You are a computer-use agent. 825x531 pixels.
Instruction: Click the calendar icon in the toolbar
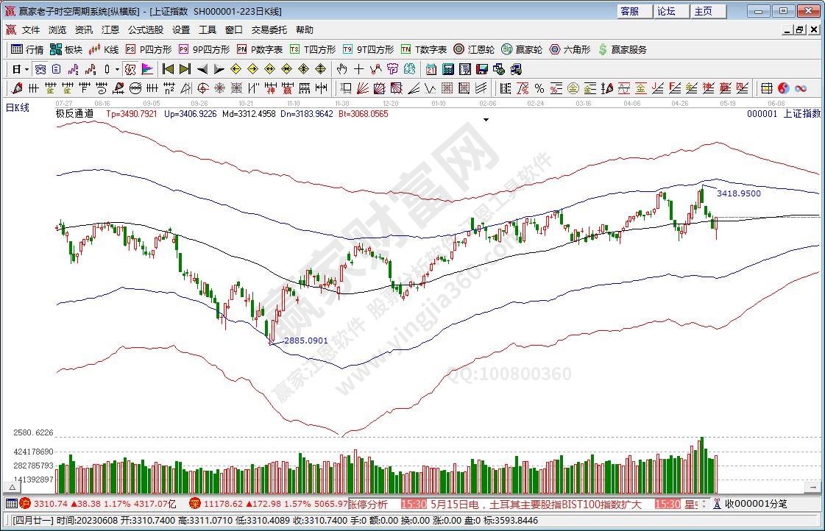[x=429, y=69]
